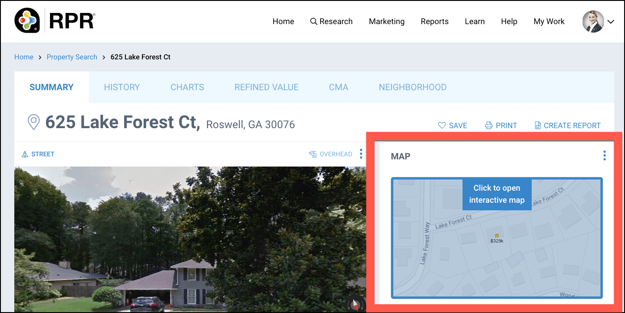
Task: Open the Map panel three-dot options menu
Action: (604, 155)
